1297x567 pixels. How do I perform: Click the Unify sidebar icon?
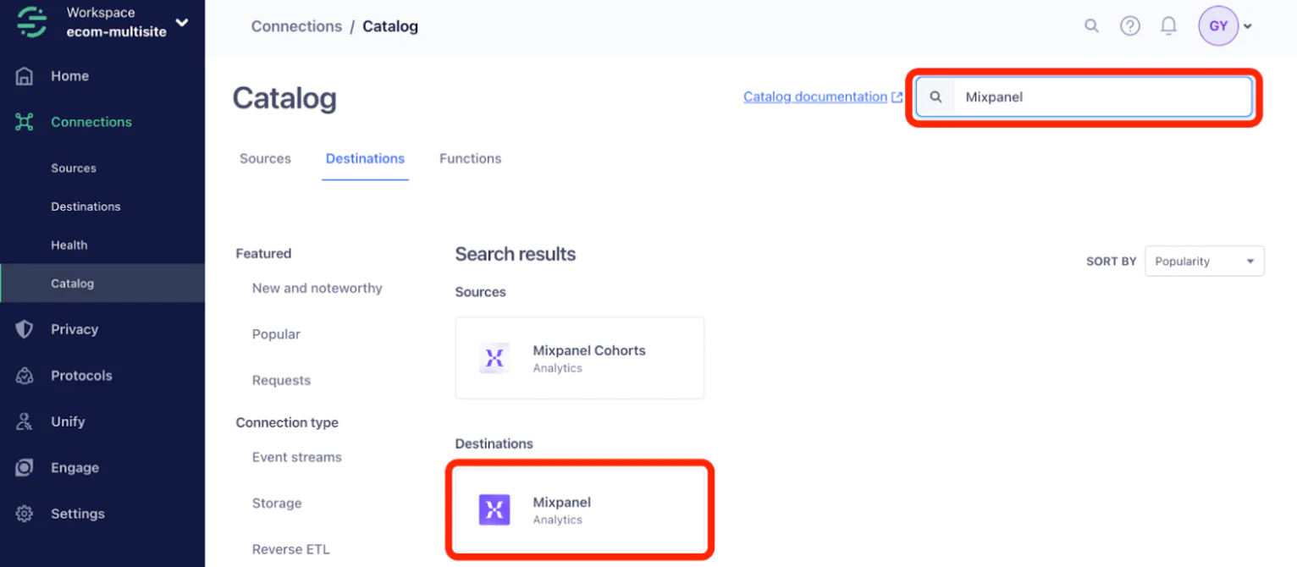click(25, 421)
